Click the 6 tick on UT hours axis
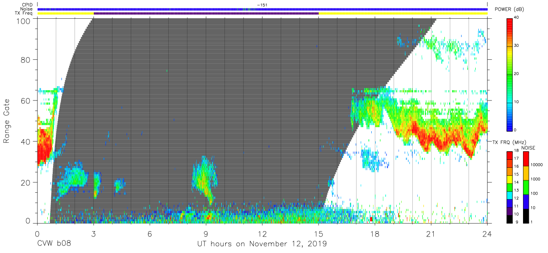 click(150, 233)
